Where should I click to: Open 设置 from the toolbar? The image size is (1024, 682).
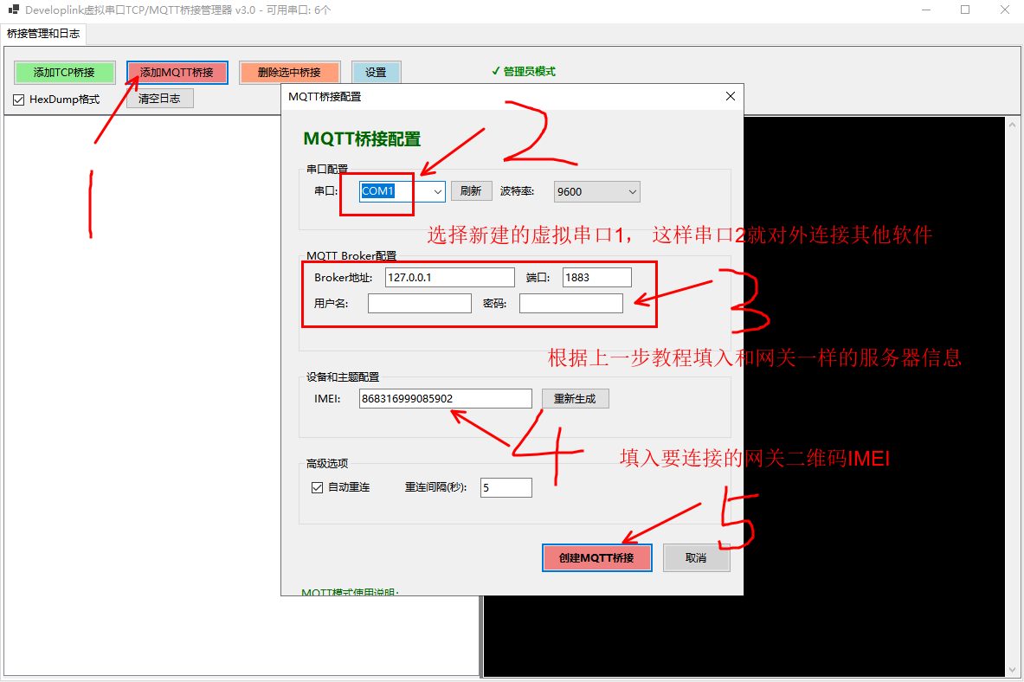pyautogui.click(x=376, y=73)
